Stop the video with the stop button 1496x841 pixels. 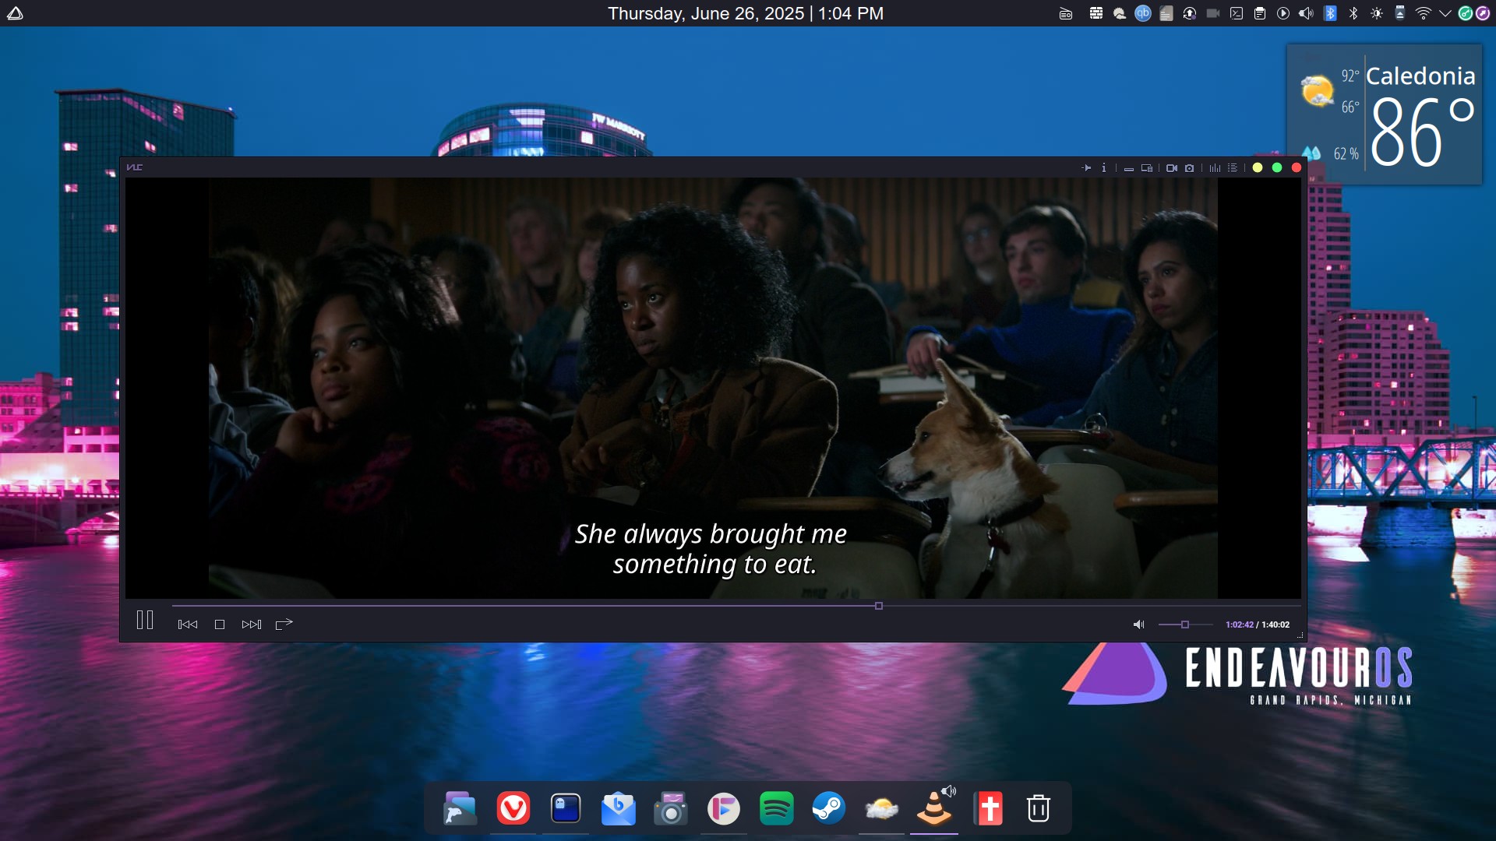point(220,625)
